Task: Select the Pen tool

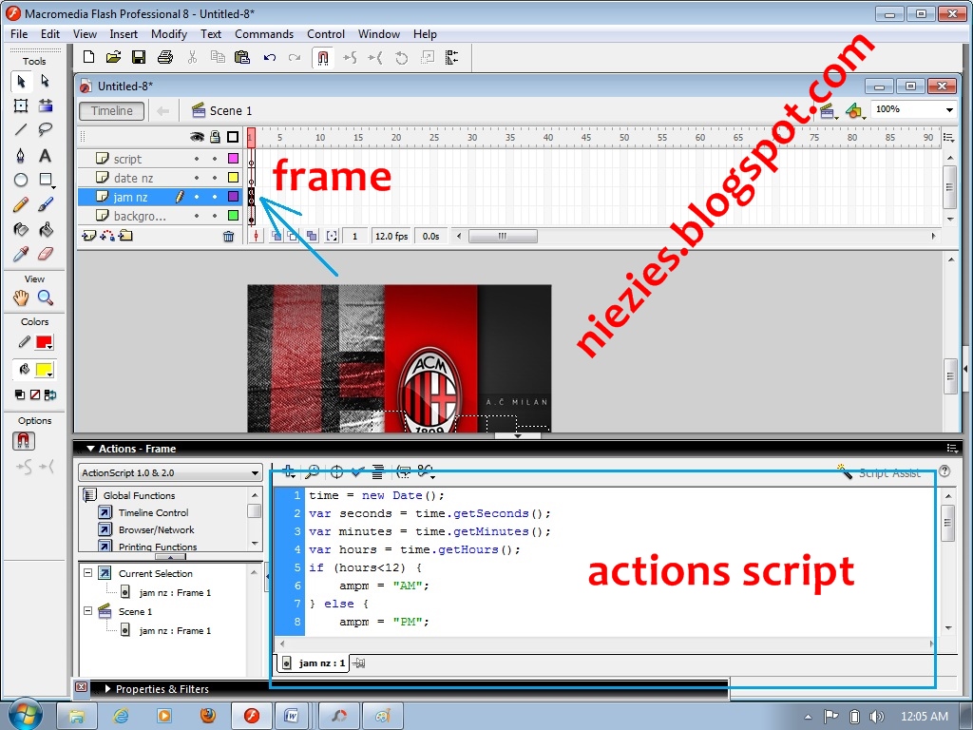Action: (x=21, y=155)
